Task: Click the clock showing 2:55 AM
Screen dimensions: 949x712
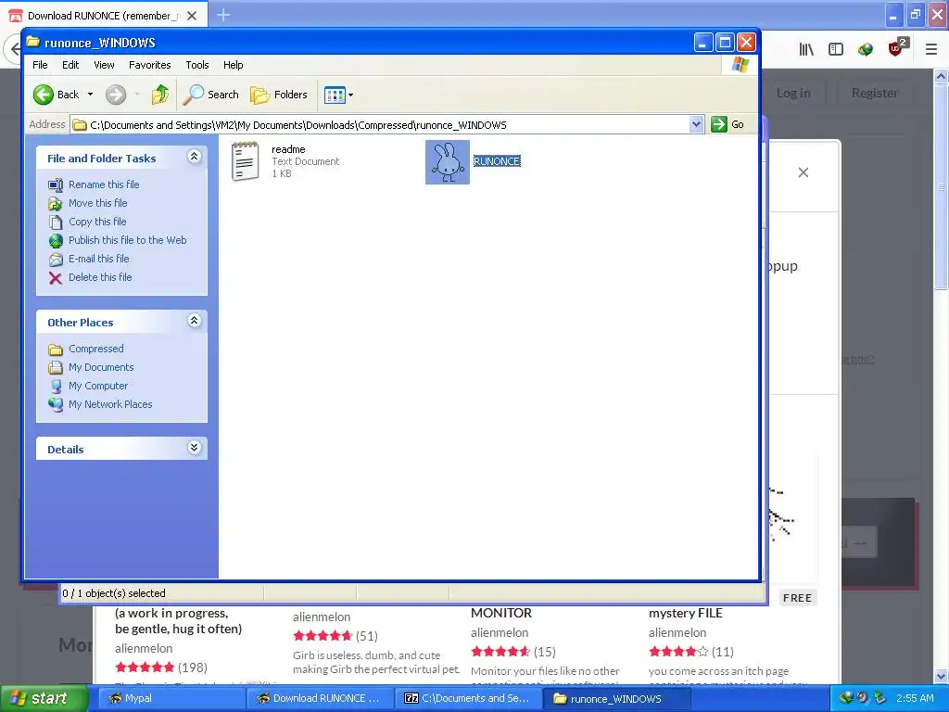Action: (x=915, y=698)
